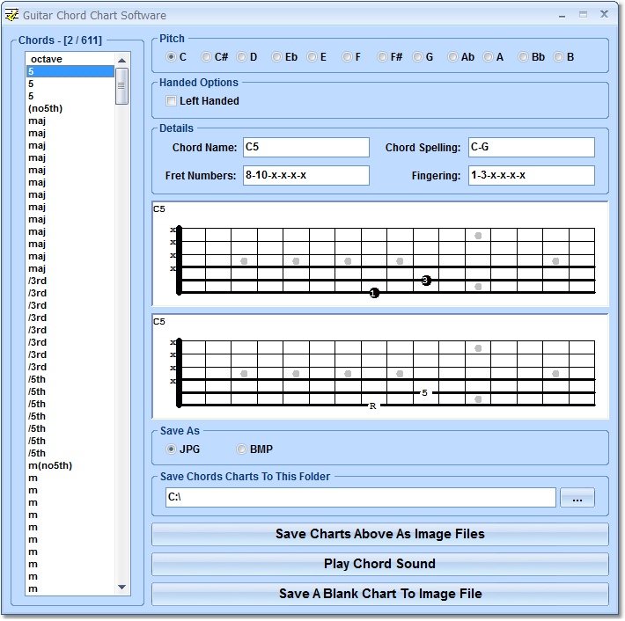Click Play Chord Sound button
This screenshot has width=625, height=621.
(x=380, y=564)
